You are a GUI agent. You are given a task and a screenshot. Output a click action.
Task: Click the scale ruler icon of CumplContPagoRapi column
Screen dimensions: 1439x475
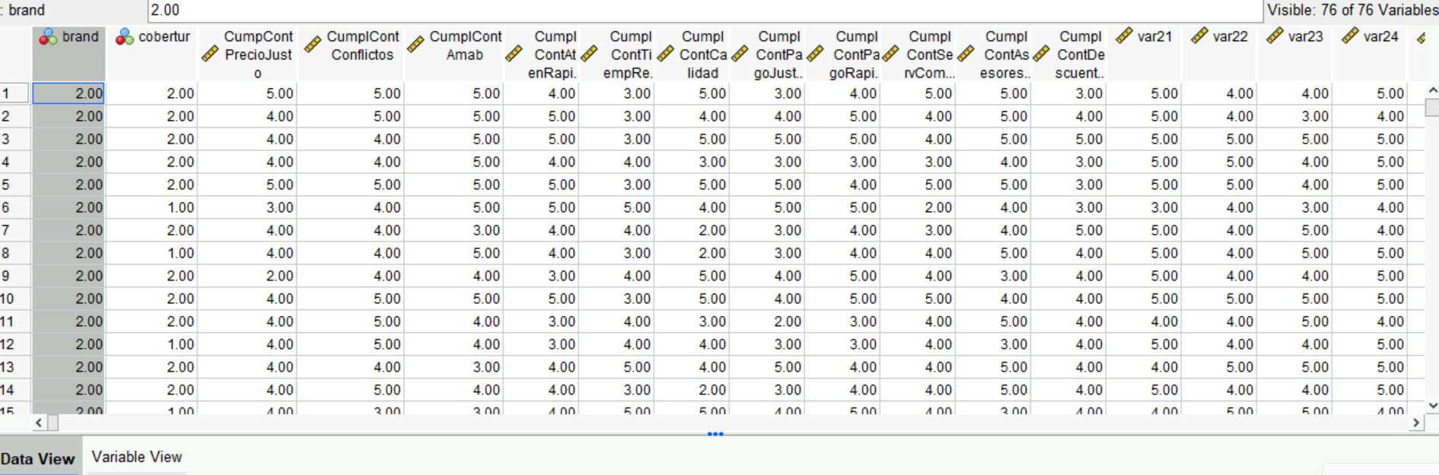pyautogui.click(x=816, y=54)
